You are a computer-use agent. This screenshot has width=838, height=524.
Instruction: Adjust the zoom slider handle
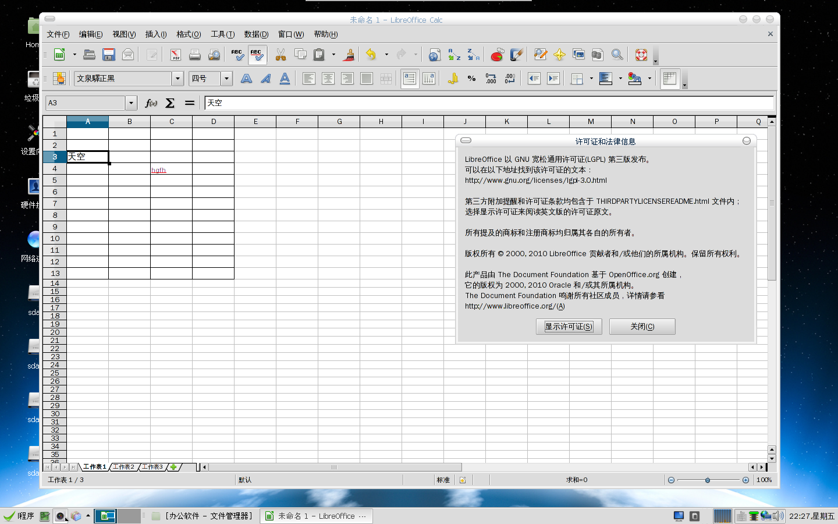click(708, 480)
